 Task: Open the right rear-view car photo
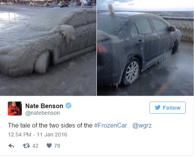tap(145, 48)
